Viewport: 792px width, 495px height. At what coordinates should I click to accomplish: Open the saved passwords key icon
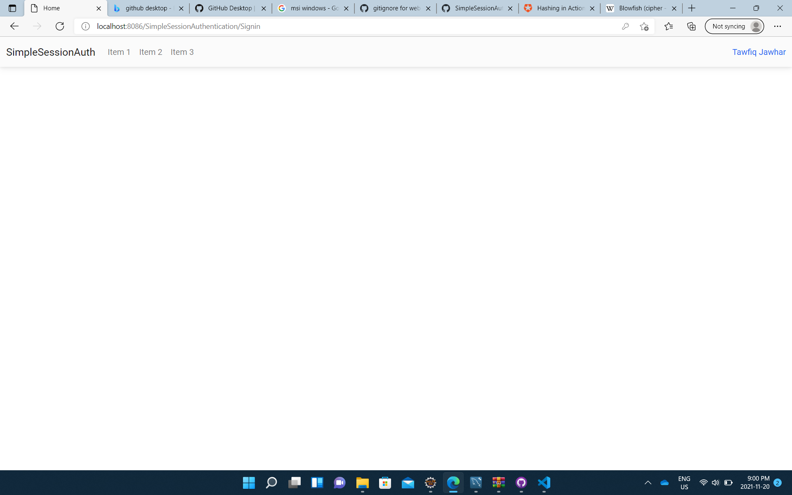tap(625, 26)
